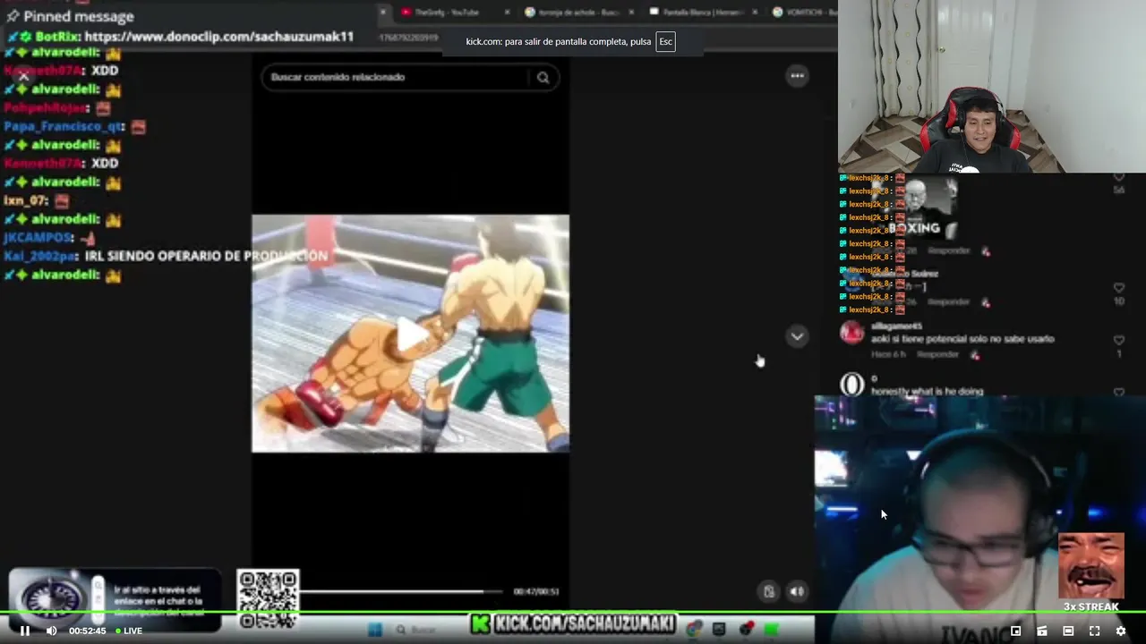Enable picture-in-picture mini player
This screenshot has height=644, width=1146.
pyautogui.click(x=1015, y=631)
